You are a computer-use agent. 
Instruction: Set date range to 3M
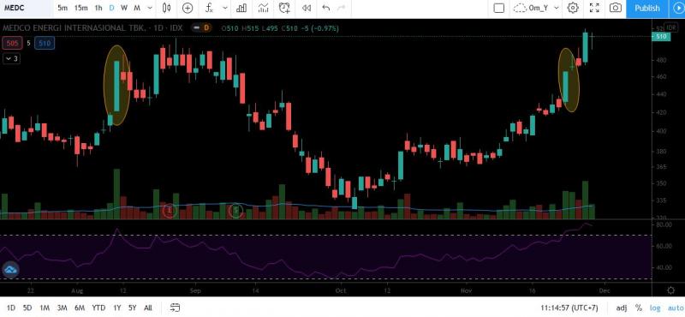[x=62, y=308]
